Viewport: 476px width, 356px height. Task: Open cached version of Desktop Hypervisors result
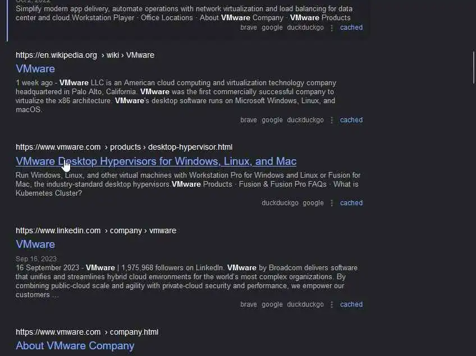pos(351,203)
